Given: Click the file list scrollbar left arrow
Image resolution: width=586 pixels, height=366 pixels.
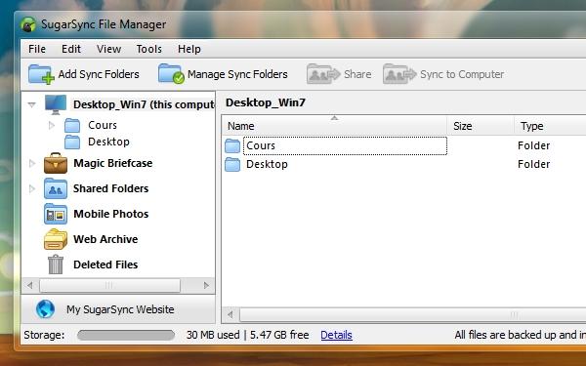Looking at the screenshot, I should [230, 315].
